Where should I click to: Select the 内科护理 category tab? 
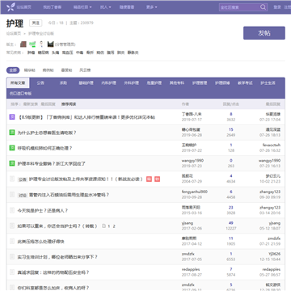point(108,83)
